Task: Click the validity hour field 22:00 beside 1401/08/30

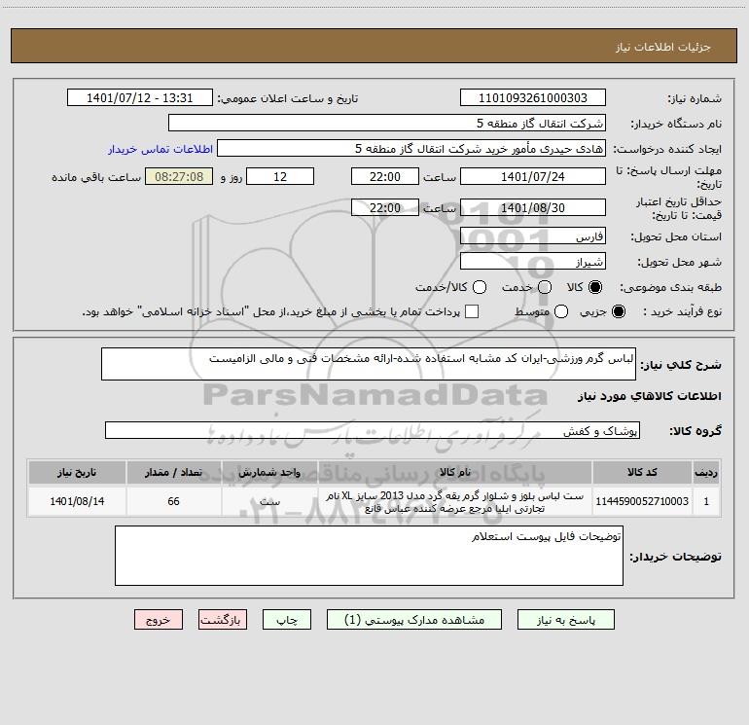Action: click(x=385, y=207)
